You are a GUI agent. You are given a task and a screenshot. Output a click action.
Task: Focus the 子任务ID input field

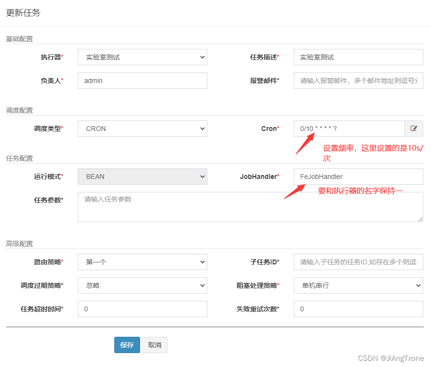click(359, 262)
